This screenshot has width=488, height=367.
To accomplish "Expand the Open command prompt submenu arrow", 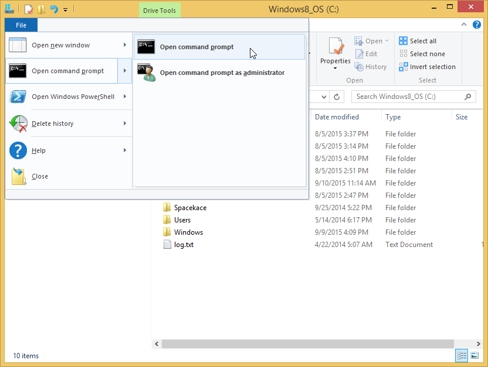I will pyautogui.click(x=125, y=71).
